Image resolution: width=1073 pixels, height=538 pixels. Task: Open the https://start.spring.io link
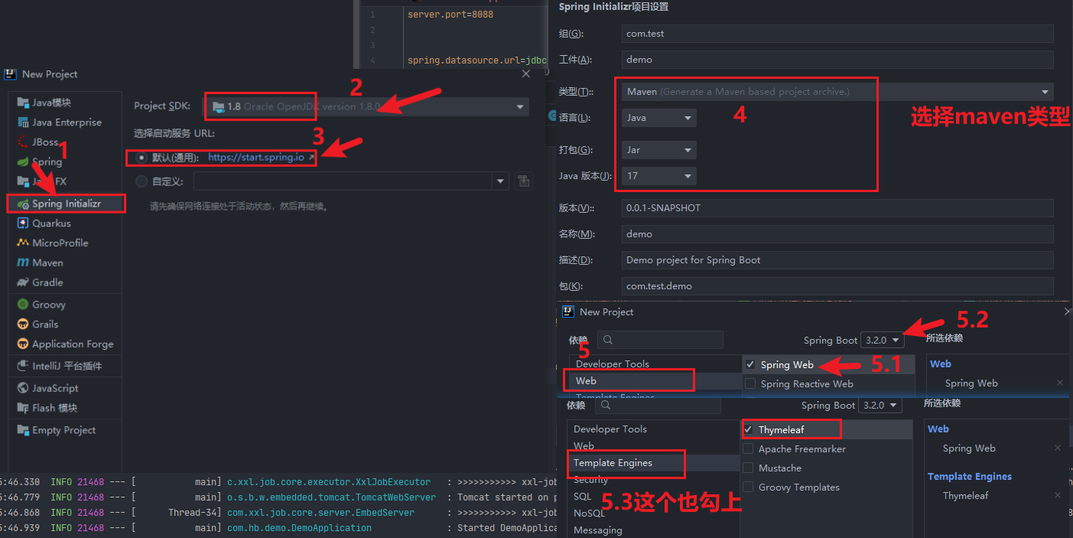click(256, 158)
